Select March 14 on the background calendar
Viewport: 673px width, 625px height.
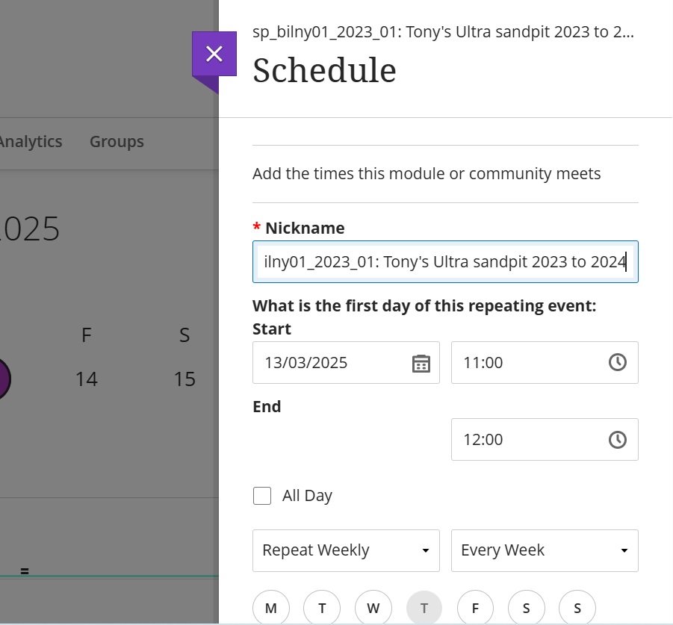87,379
